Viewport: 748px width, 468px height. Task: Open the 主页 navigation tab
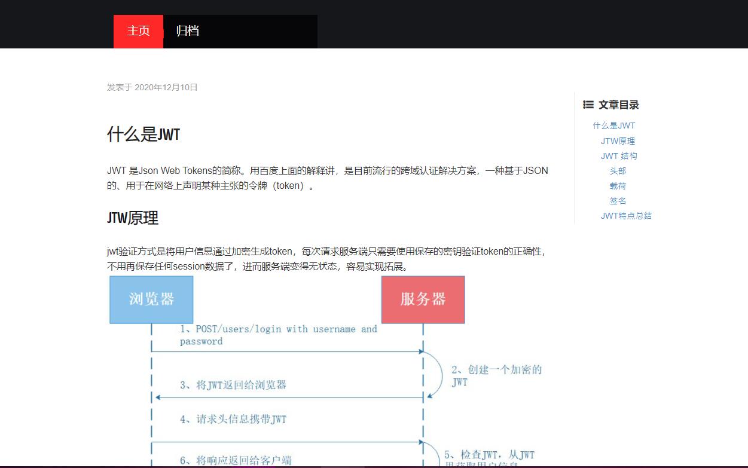pos(138,31)
